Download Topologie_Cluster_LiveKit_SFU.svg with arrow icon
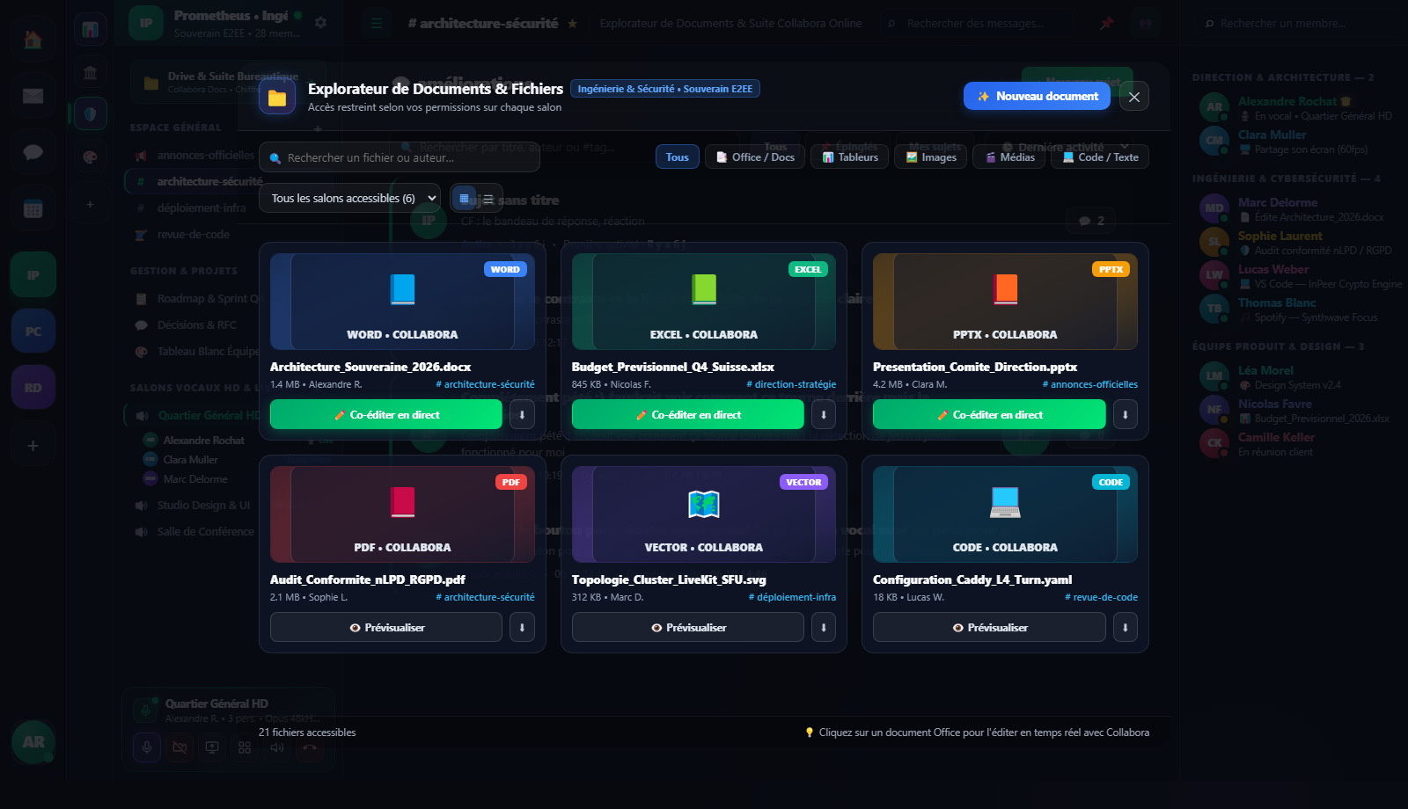 pyautogui.click(x=824, y=627)
